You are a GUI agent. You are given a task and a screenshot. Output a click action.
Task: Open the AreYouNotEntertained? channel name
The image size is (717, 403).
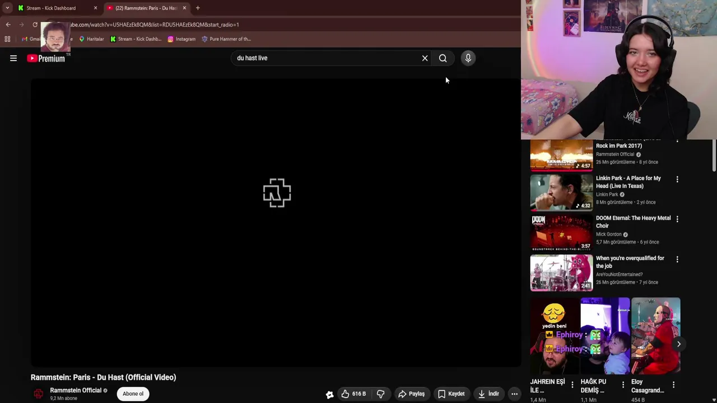[619, 275]
